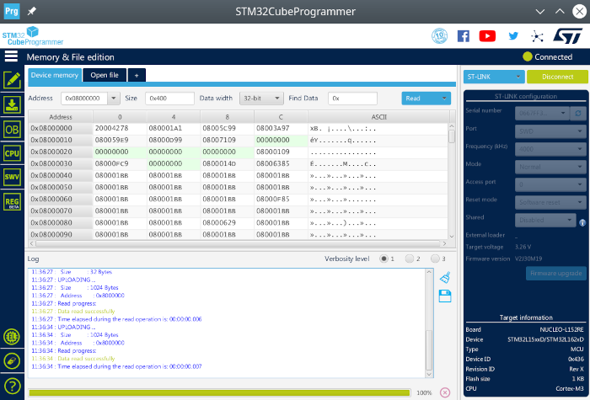Image resolution: width=590 pixels, height=400 pixels.
Task: Click the 10-year anniversary badge icon
Action: 439,36
